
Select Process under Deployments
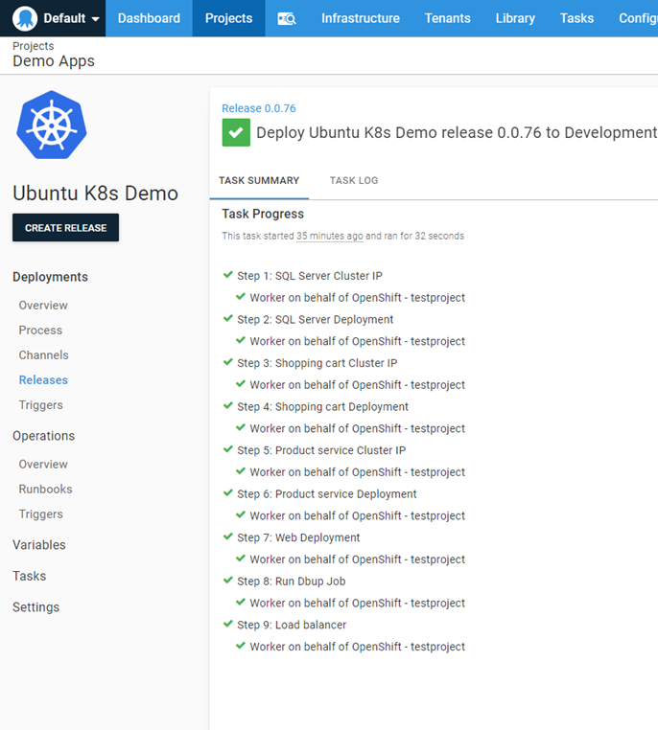pos(40,331)
